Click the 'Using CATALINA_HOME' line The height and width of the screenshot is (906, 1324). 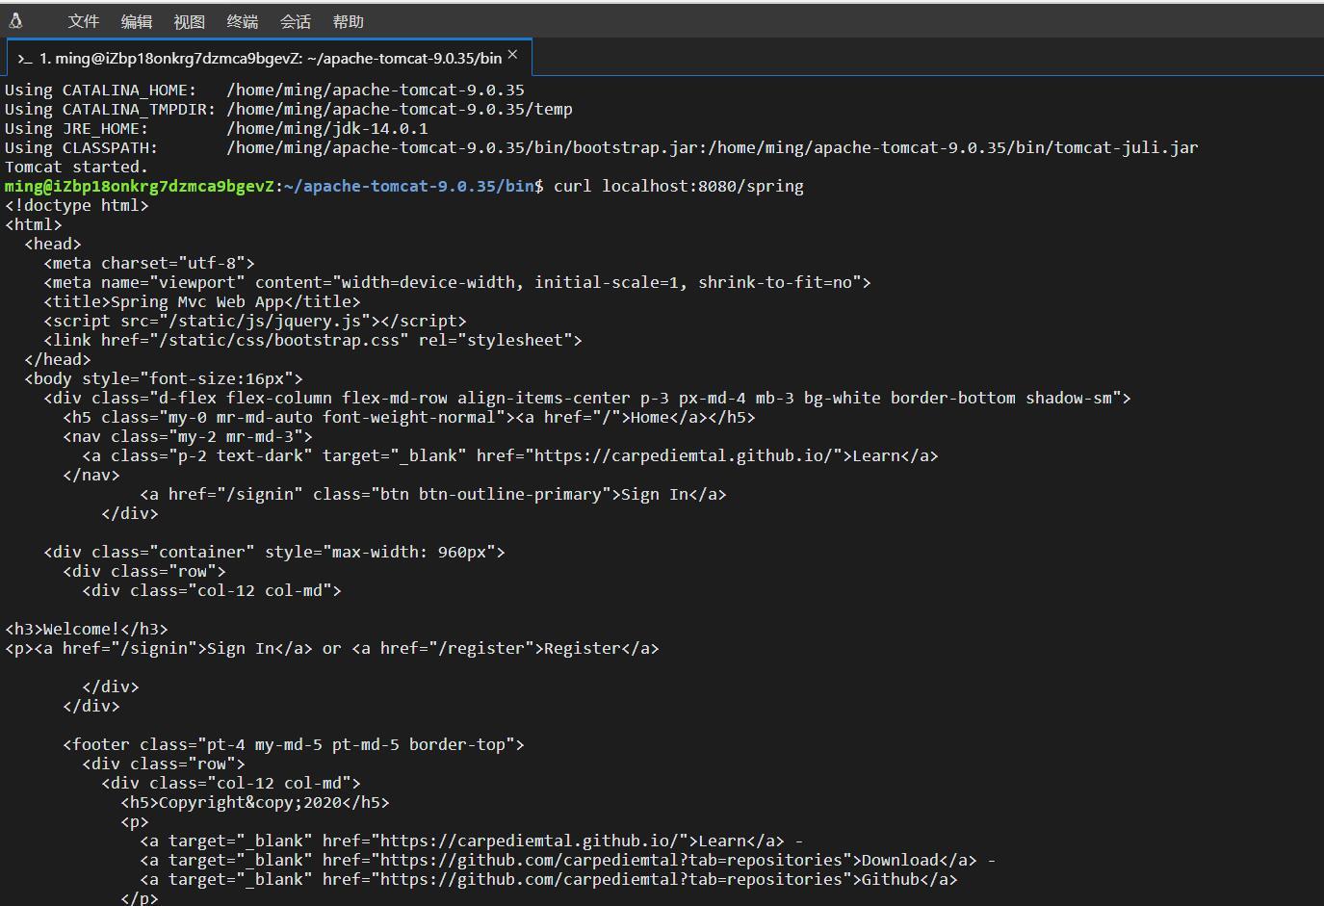[265, 90]
